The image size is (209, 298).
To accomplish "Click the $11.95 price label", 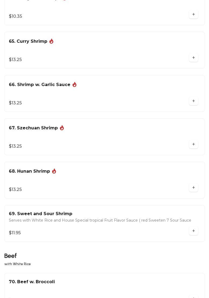I will click(15, 233).
